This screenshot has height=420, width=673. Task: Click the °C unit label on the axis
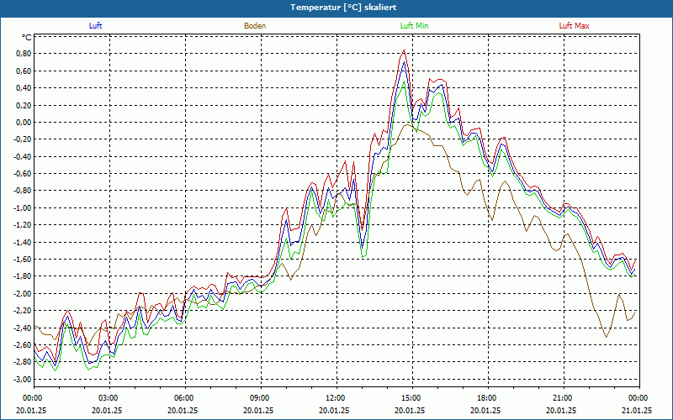[27, 38]
